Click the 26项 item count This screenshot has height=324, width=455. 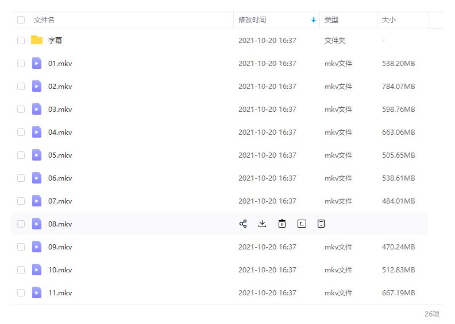pyautogui.click(x=432, y=314)
